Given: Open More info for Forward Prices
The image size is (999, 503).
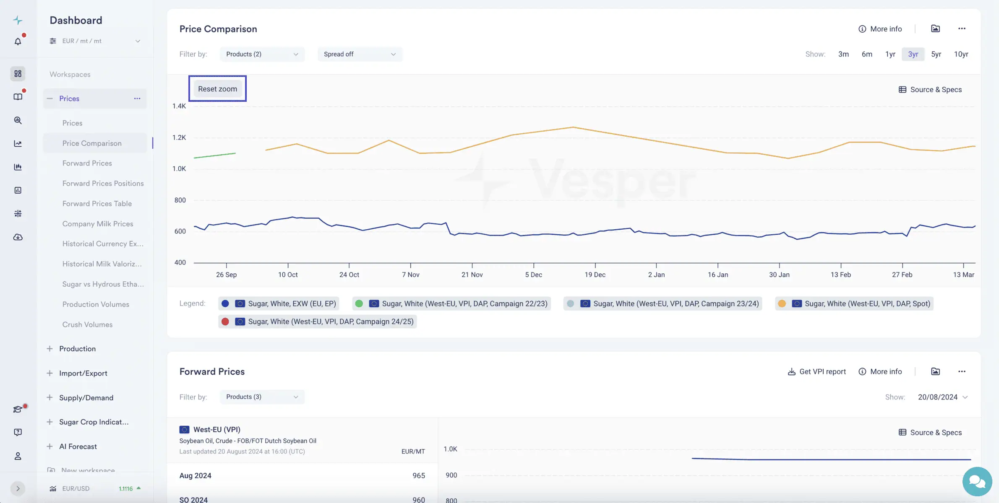Looking at the screenshot, I should pos(880,372).
